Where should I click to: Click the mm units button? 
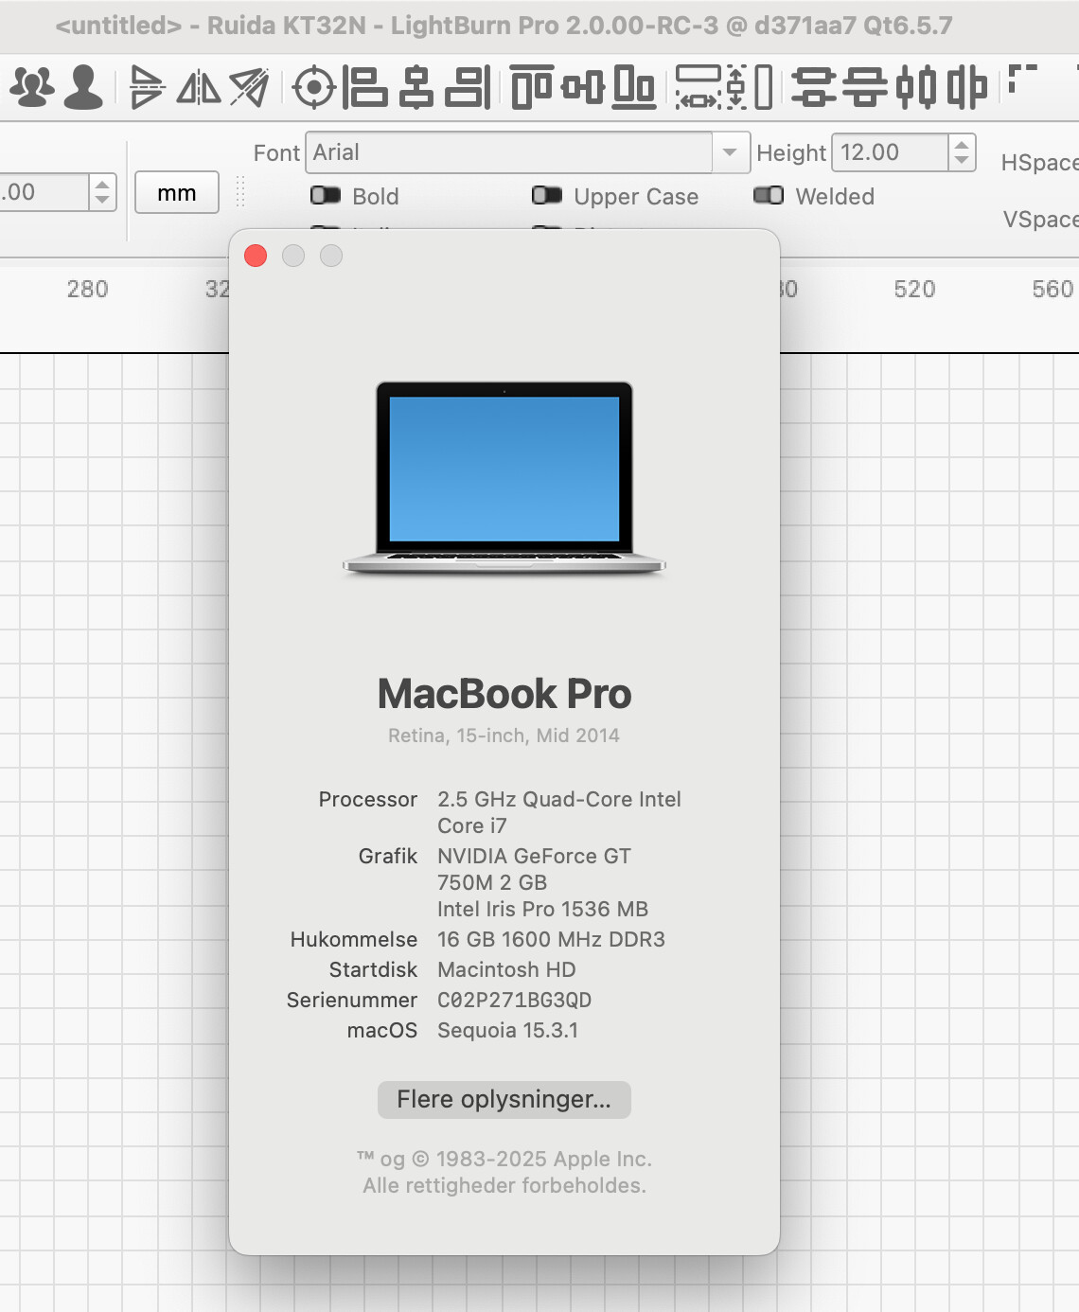(177, 192)
